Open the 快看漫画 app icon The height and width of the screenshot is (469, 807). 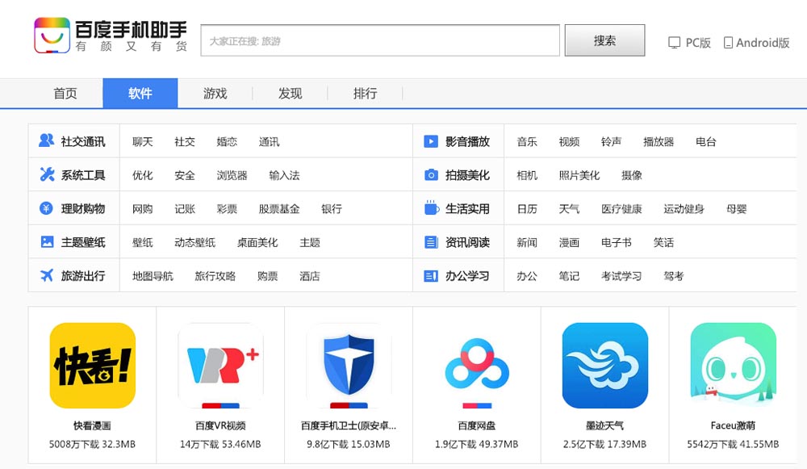pos(92,366)
